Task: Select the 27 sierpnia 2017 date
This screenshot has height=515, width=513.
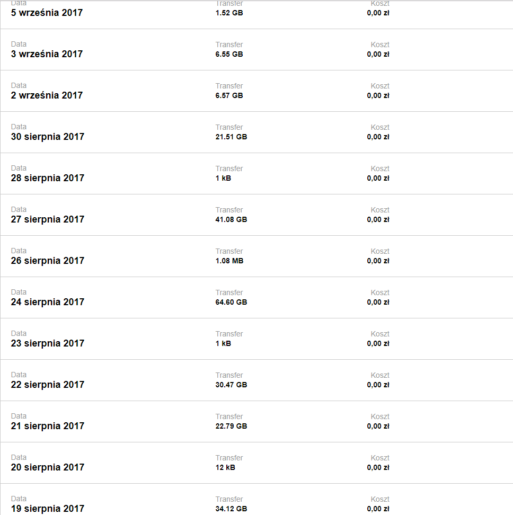Action: [48, 219]
